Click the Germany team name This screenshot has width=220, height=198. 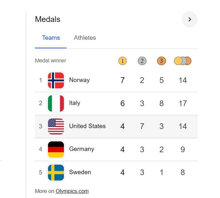[82, 149]
